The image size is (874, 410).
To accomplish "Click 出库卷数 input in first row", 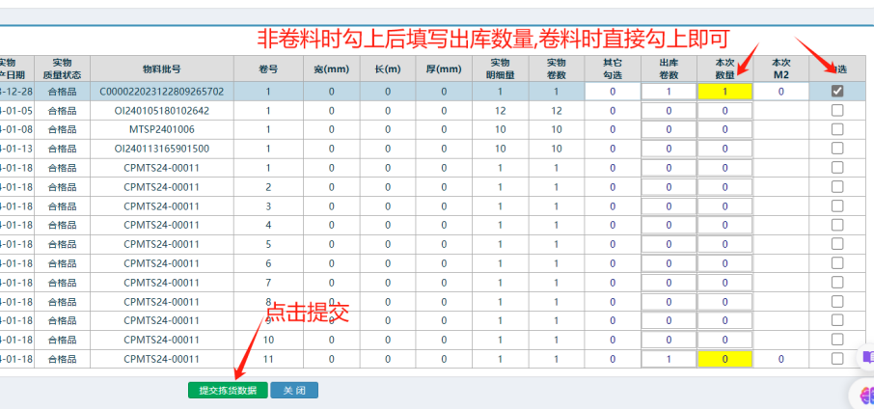I will (x=669, y=92).
